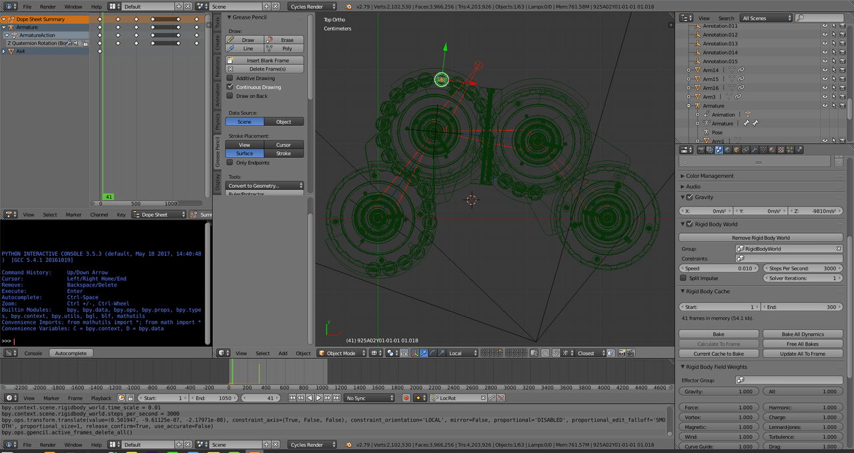Open the World properties tab globe icon

[727, 150]
